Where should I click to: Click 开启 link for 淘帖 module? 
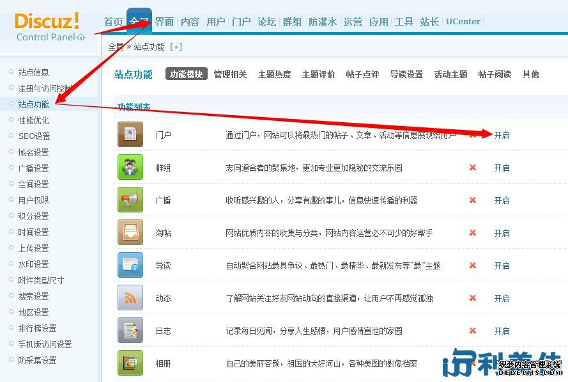tap(502, 233)
